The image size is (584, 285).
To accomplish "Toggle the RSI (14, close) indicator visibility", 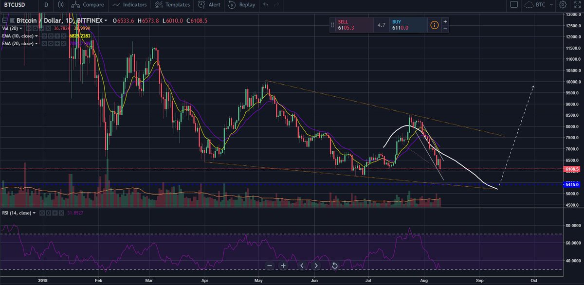I will (42, 213).
